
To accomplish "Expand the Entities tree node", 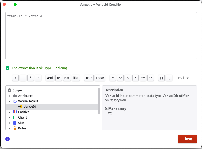I will (x=9, y=112).
